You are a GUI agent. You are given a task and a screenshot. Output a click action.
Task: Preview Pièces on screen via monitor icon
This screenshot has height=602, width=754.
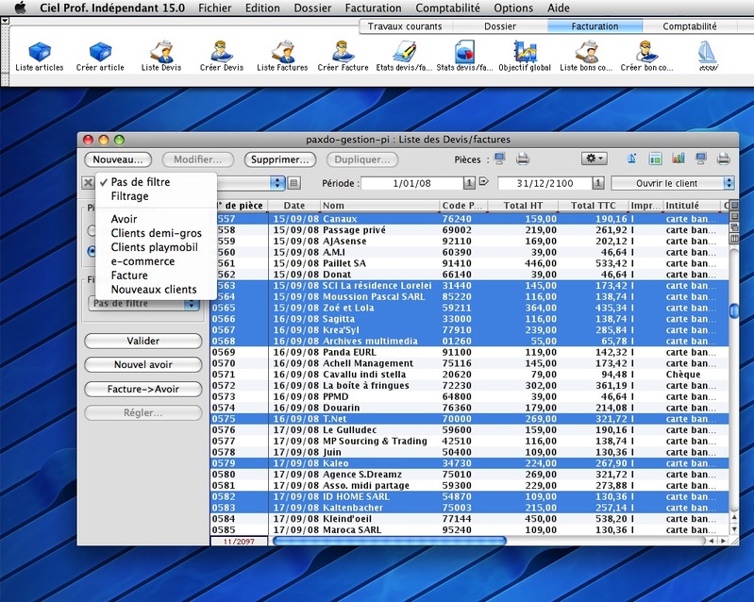click(500, 159)
